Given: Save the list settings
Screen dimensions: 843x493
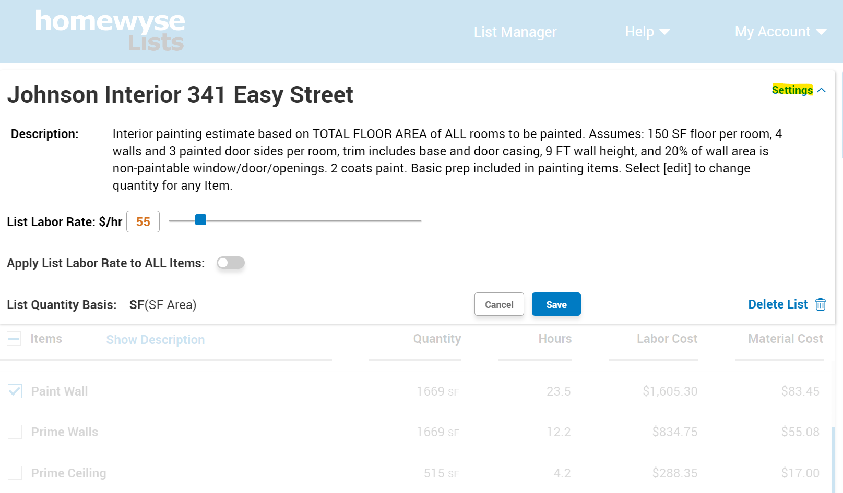Looking at the screenshot, I should tap(556, 304).
